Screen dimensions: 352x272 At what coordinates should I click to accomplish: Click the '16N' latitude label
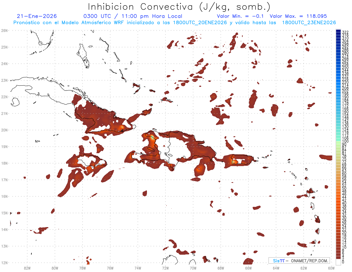(4, 196)
